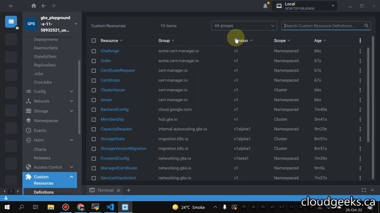380x213 pixels.
Task: Open Visual Studio Code from taskbar
Action: tap(110, 207)
